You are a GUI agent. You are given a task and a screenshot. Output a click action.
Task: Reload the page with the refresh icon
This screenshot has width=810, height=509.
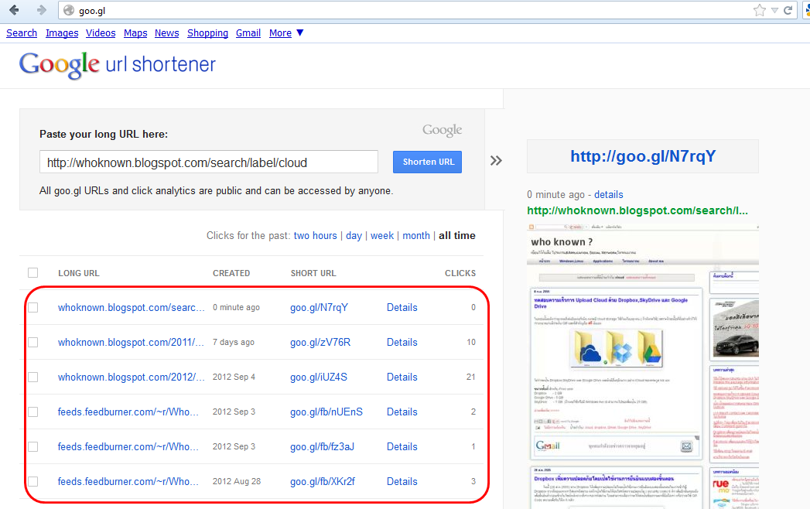click(x=788, y=10)
